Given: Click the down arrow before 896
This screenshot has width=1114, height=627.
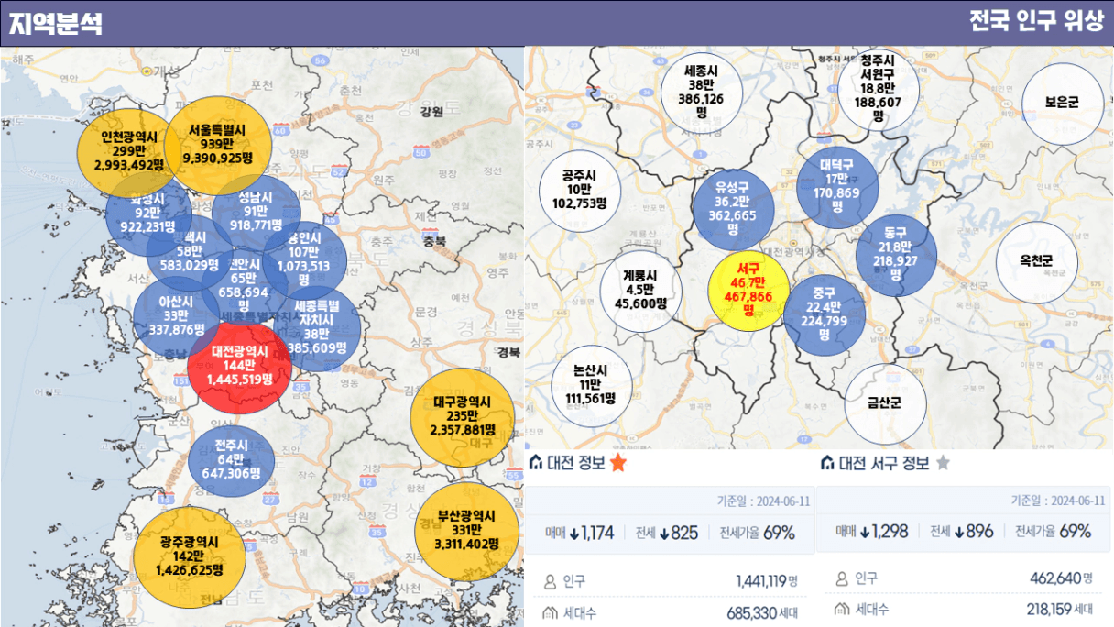Looking at the screenshot, I should (959, 532).
